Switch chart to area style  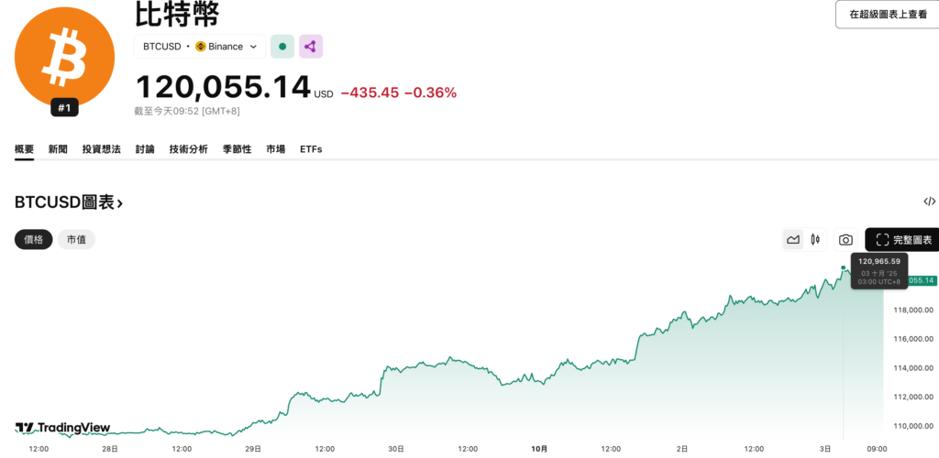tap(793, 240)
